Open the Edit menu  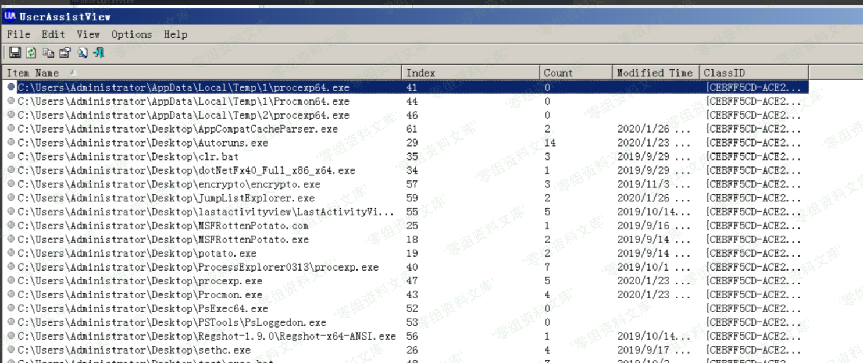53,34
